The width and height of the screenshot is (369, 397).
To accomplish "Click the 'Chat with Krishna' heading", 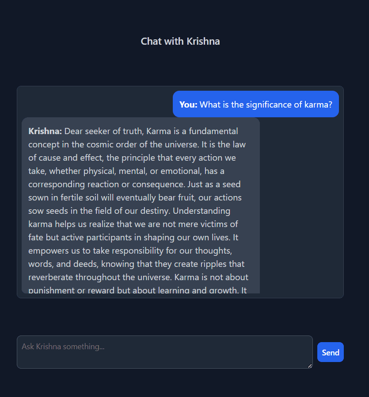I will pyautogui.click(x=180, y=41).
